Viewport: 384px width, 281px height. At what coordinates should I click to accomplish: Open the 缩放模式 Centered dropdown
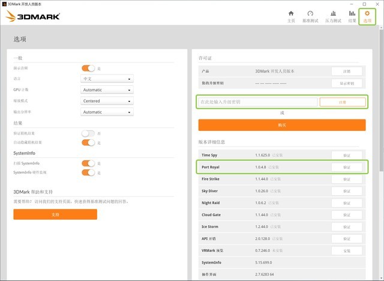pos(107,101)
